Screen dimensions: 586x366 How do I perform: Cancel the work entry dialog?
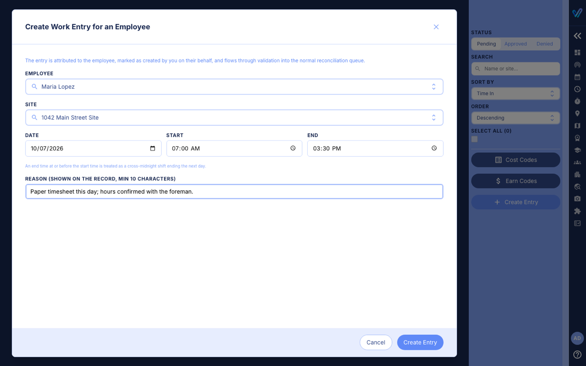click(x=376, y=343)
